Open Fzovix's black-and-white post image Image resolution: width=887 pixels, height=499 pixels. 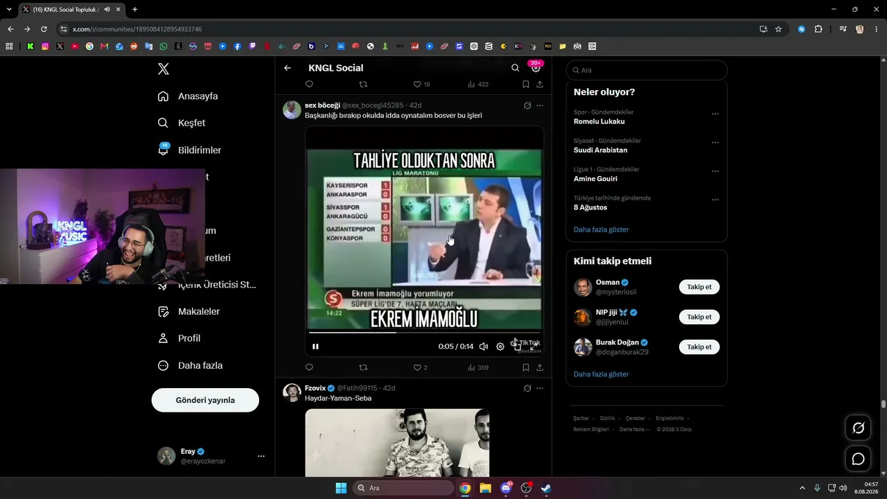click(397, 442)
